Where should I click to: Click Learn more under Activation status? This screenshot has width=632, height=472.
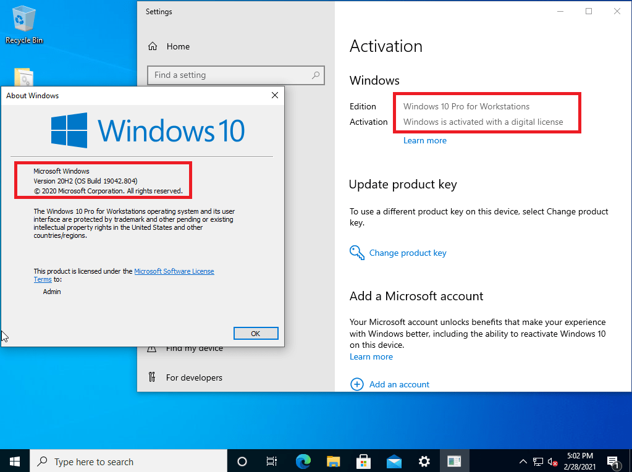pyautogui.click(x=425, y=140)
